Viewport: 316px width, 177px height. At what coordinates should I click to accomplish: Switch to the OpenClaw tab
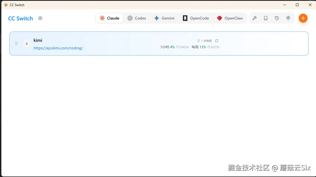pyautogui.click(x=230, y=18)
